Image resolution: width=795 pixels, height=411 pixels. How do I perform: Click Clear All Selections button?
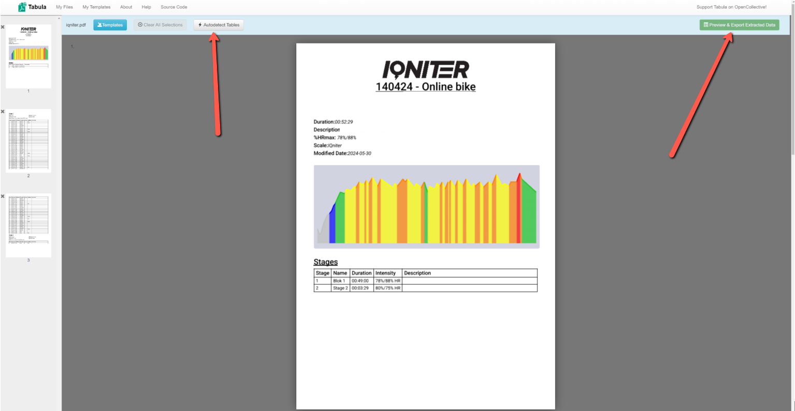(x=160, y=25)
